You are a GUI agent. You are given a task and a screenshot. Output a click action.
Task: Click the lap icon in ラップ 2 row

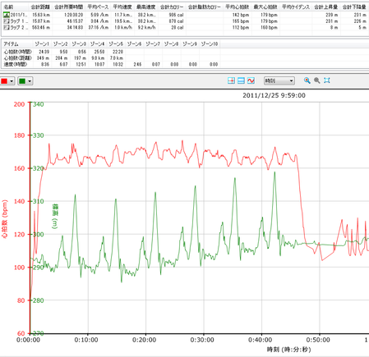tap(7, 27)
